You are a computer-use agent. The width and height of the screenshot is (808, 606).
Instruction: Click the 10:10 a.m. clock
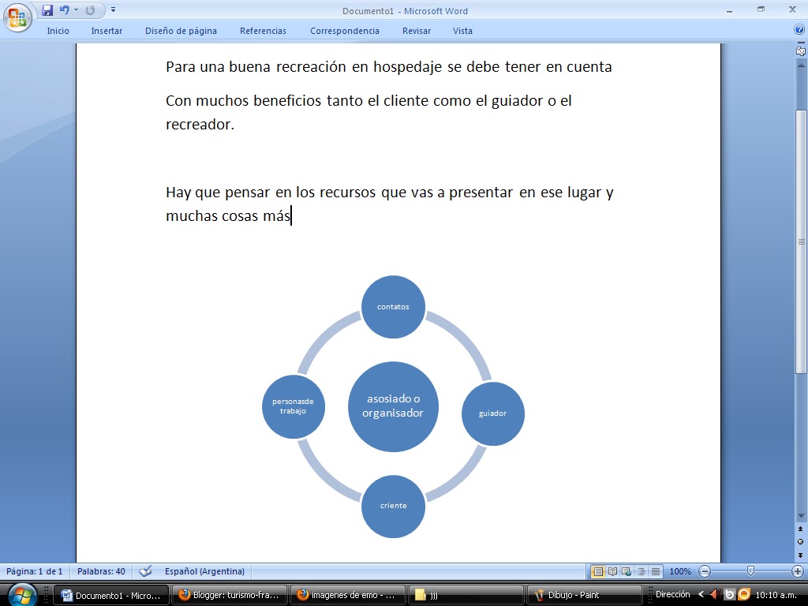[x=776, y=595]
